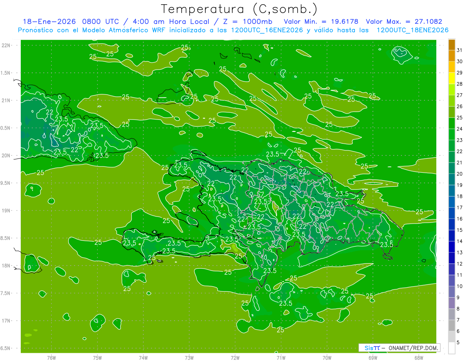The height and width of the screenshot is (363, 470).
Task: Click the '22N' latitude axis label
Action: click(x=6, y=45)
